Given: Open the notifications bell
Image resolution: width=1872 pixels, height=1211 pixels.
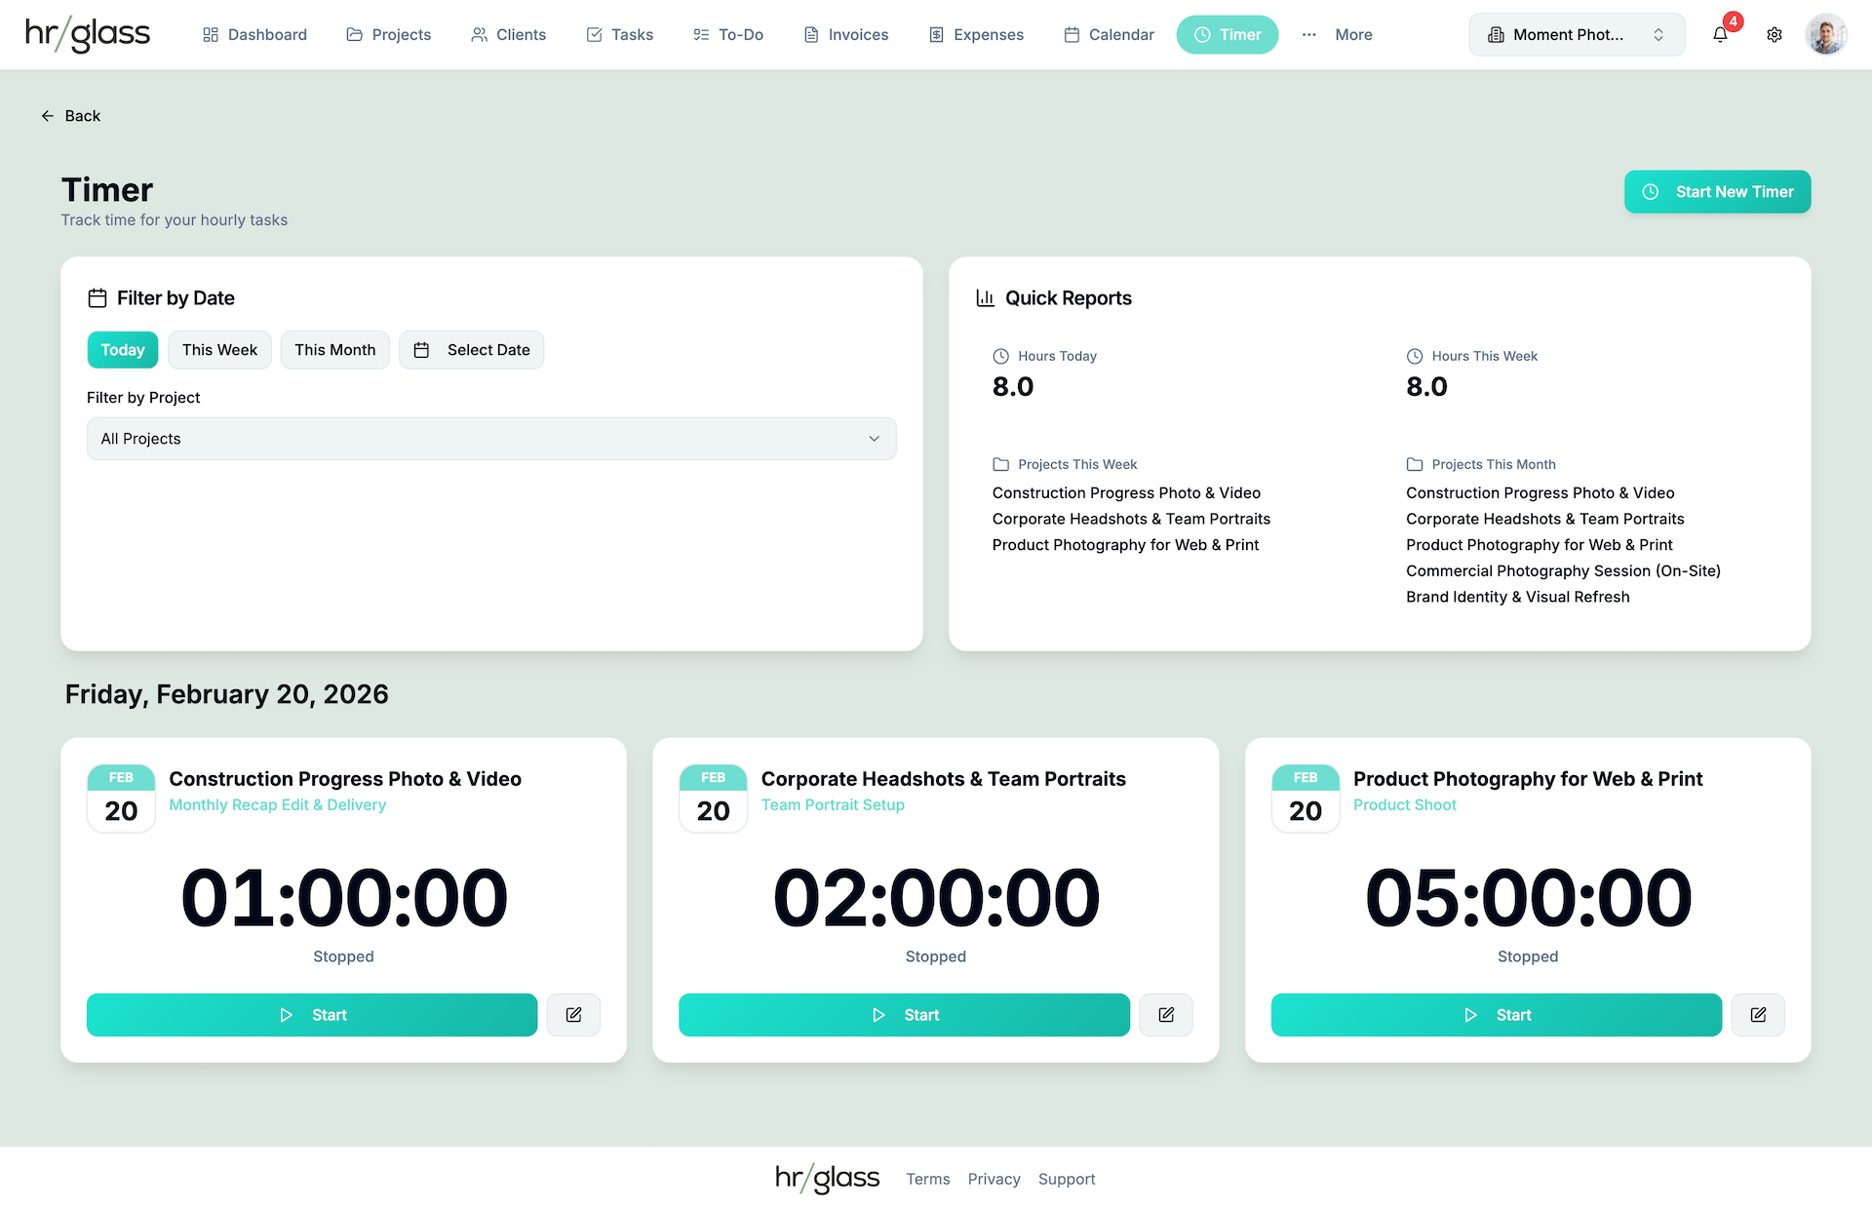Looking at the screenshot, I should pos(1720,35).
